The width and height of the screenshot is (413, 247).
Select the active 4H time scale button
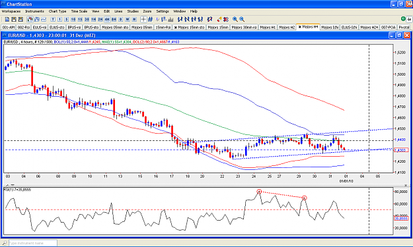pyautogui.click(x=107, y=19)
